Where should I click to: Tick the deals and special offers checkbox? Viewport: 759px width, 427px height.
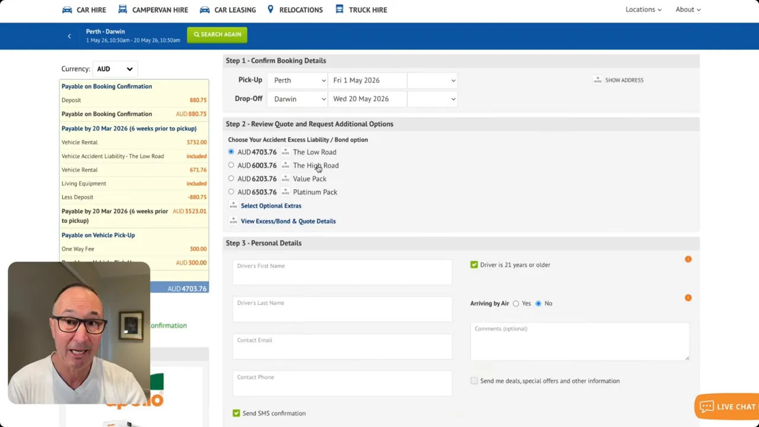point(474,381)
